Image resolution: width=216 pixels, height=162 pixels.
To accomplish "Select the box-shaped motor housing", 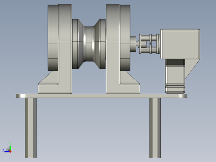I will click(x=180, y=44).
